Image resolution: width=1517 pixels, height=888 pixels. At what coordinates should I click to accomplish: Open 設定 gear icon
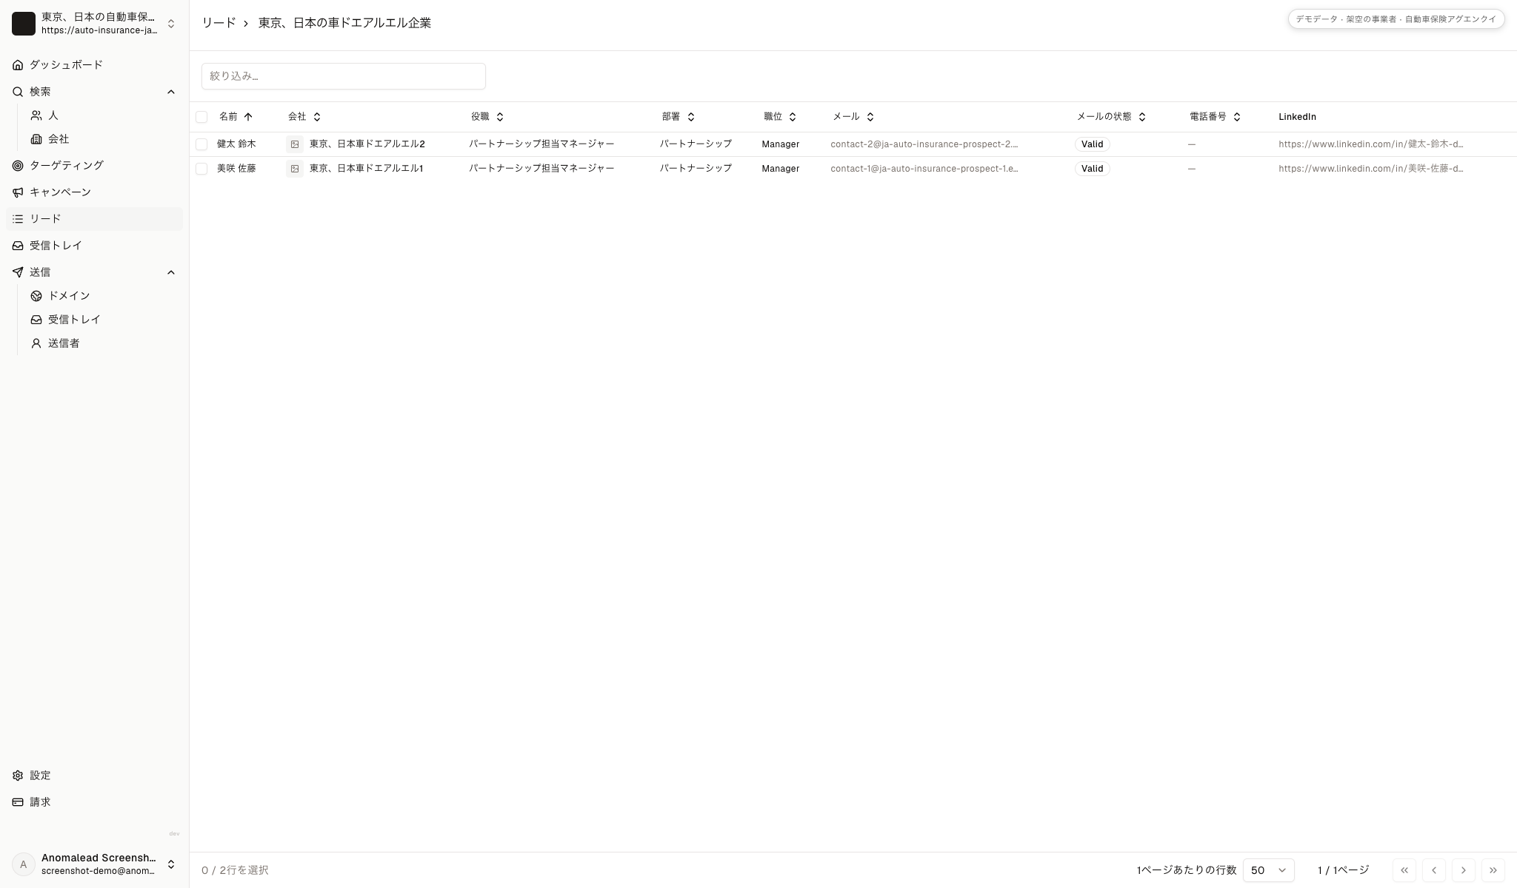(18, 776)
